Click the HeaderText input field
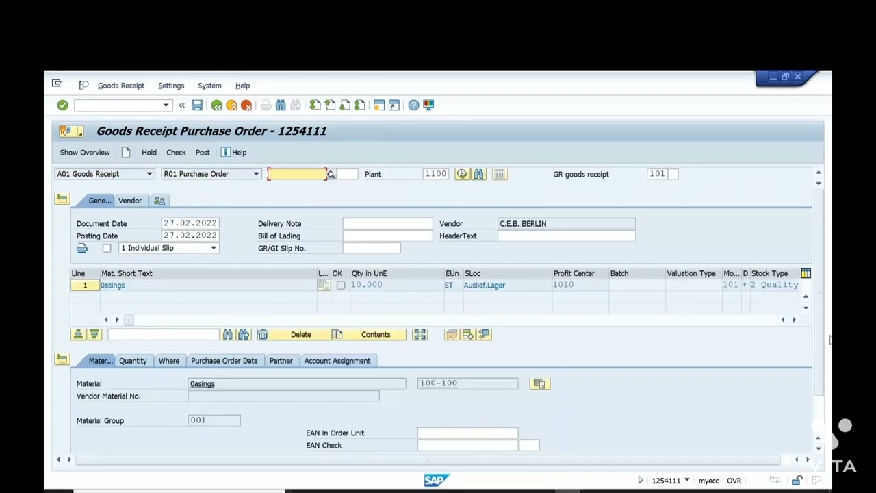Screen dimensions: 876x493 coord(567,236)
